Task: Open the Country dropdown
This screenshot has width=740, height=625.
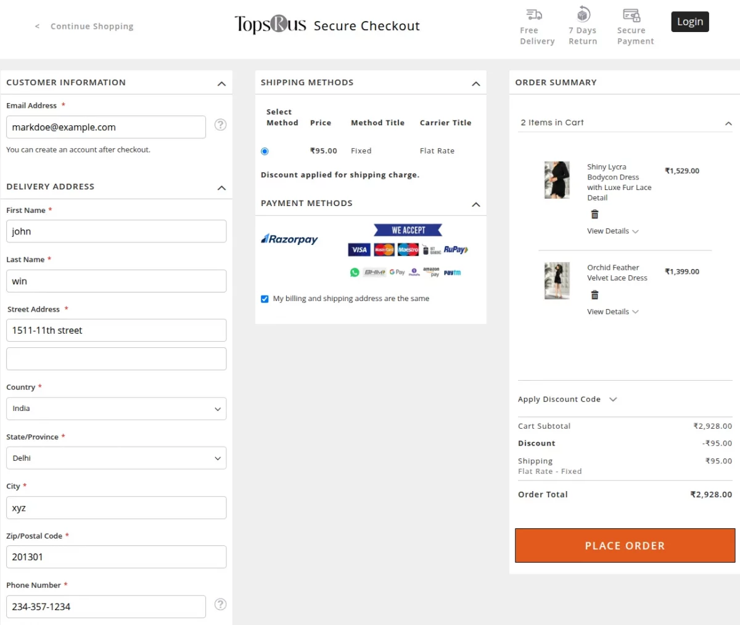Action: [x=116, y=408]
